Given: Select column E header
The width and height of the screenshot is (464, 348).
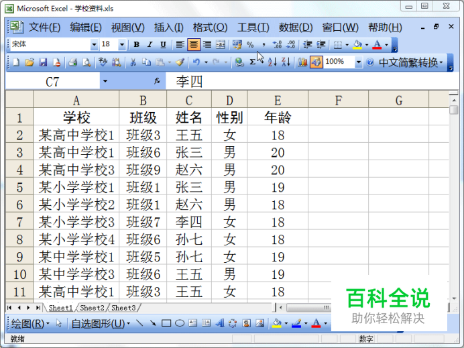Looking at the screenshot, I should point(278,100).
